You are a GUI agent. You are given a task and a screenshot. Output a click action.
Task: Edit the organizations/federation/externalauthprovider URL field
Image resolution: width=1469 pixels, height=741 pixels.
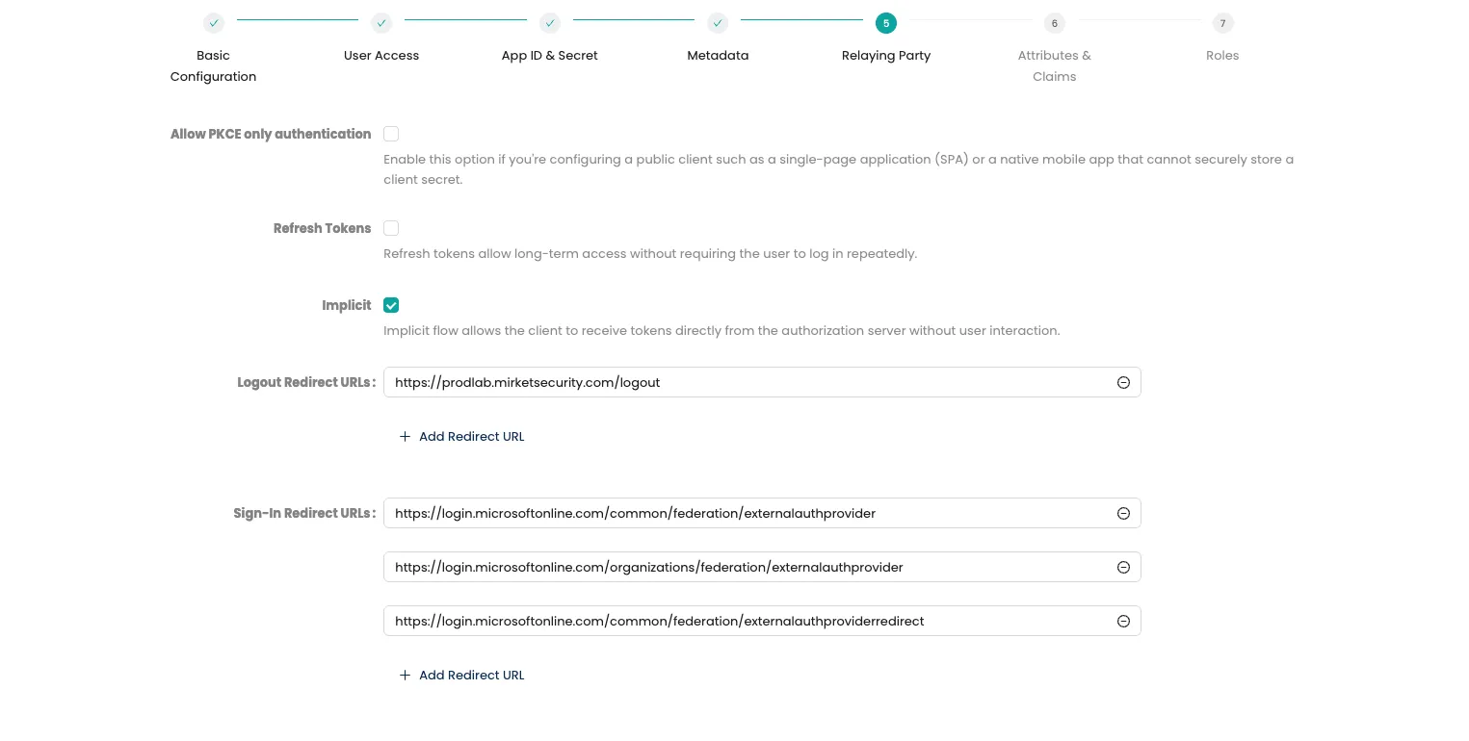762,567
